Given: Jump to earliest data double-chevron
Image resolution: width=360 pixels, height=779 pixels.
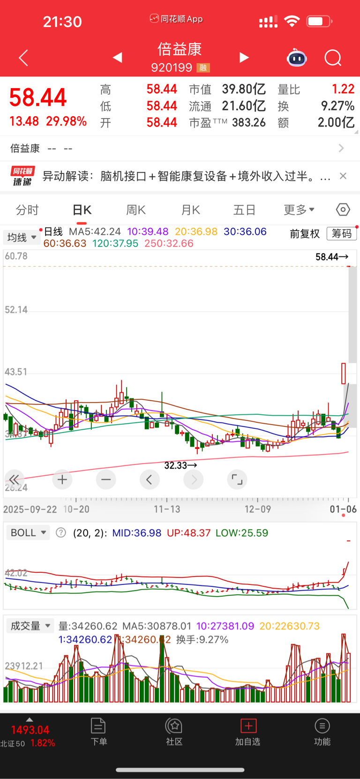Looking at the screenshot, I should click(14, 479).
